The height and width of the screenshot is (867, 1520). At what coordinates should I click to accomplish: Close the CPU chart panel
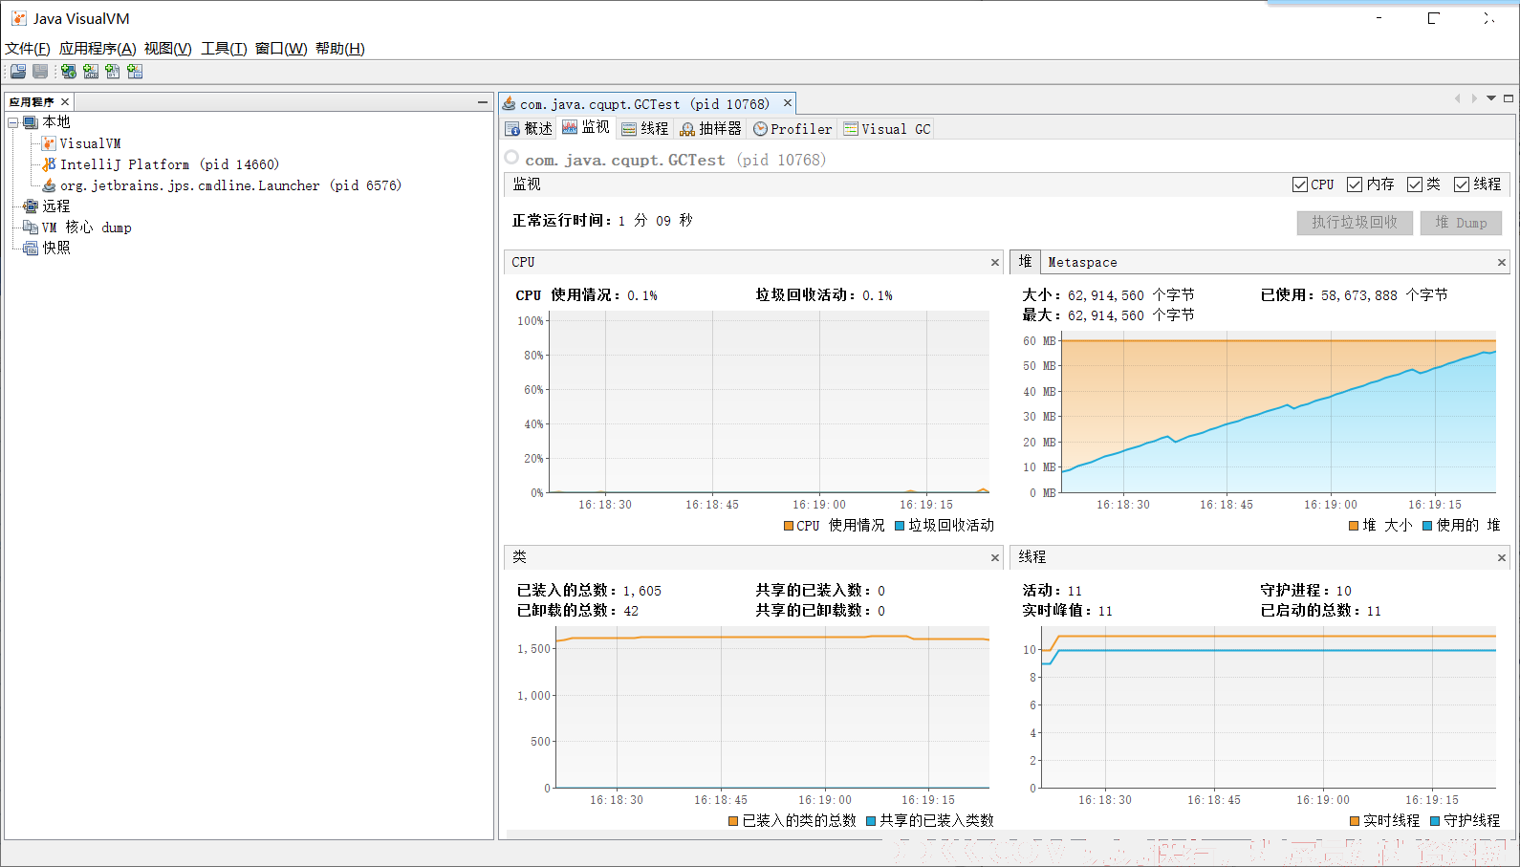click(x=995, y=262)
